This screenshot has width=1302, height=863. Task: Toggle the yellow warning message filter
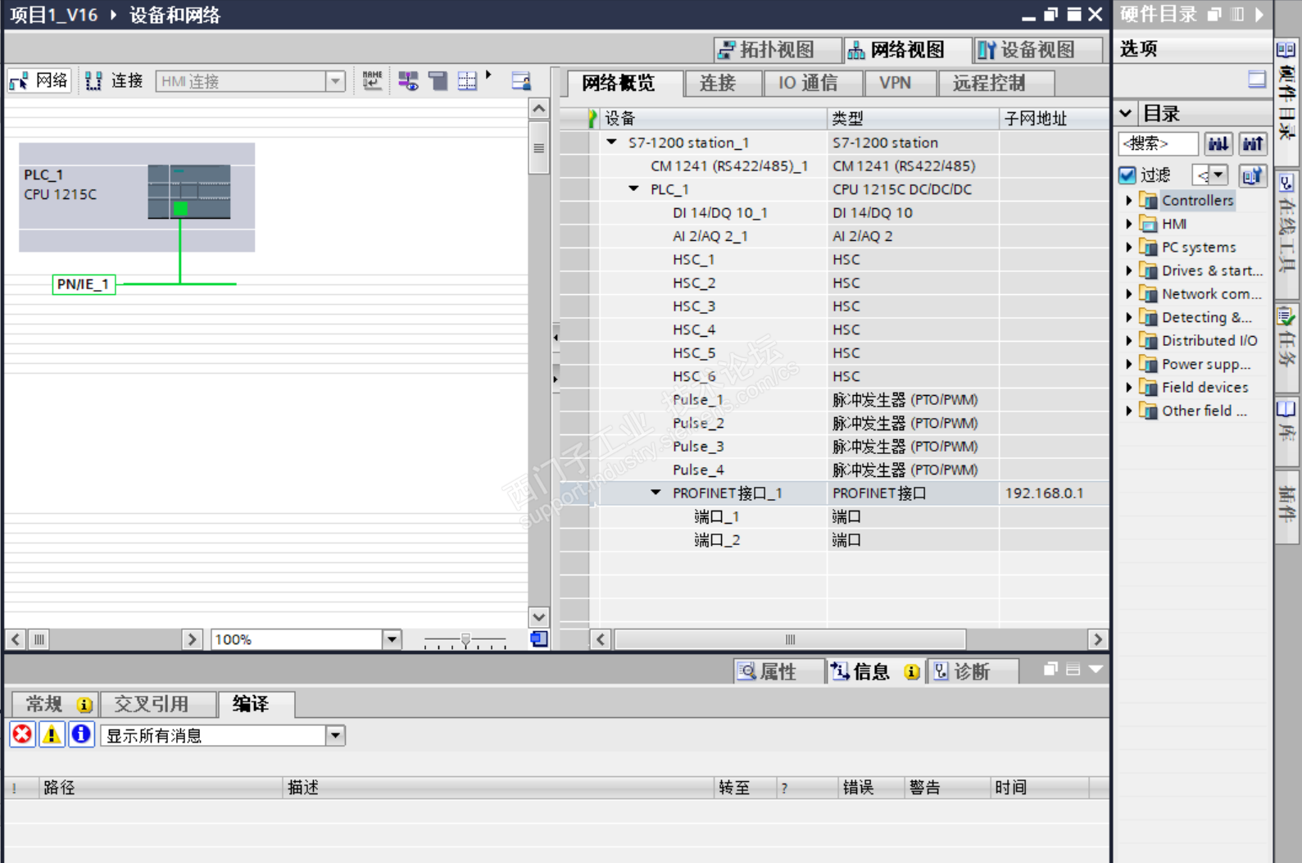52,734
